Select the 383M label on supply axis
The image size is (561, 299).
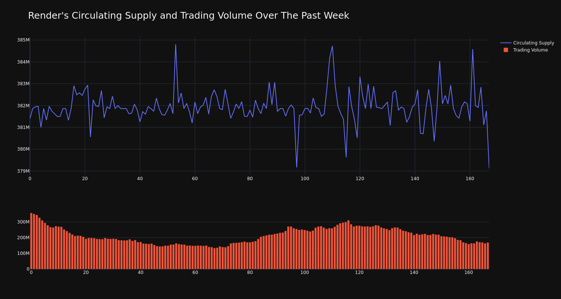[23, 84]
